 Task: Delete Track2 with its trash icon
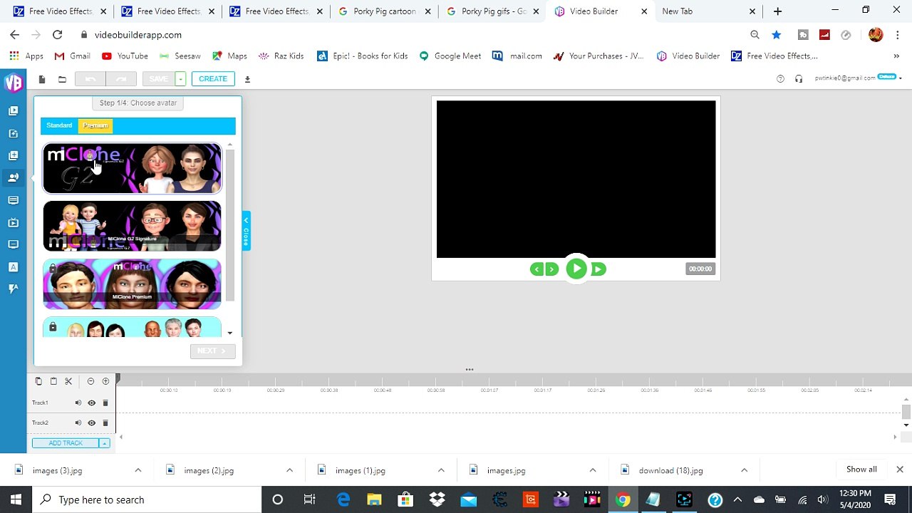coord(105,423)
